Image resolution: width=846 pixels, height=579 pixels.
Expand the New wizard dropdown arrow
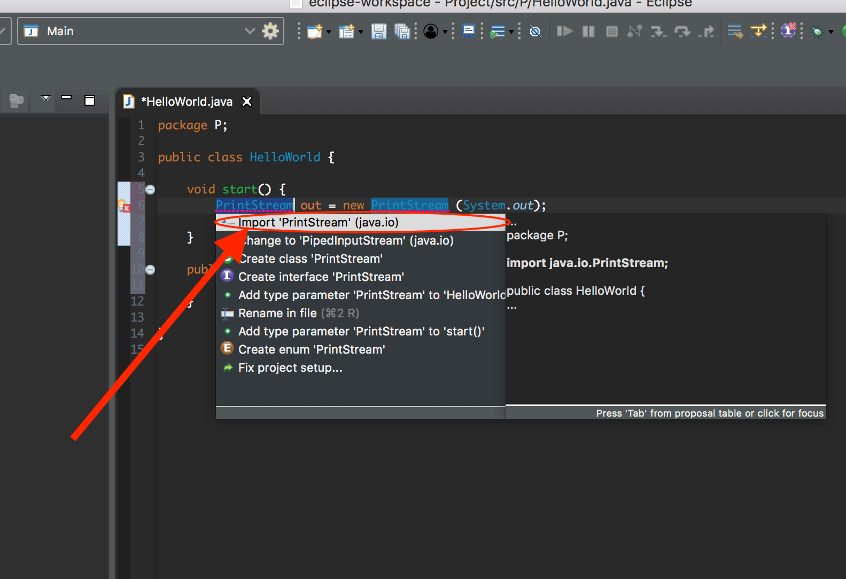coord(329,32)
